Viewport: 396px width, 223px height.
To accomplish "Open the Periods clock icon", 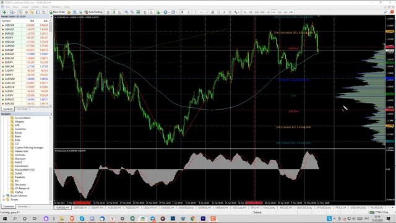I will 165,12.
